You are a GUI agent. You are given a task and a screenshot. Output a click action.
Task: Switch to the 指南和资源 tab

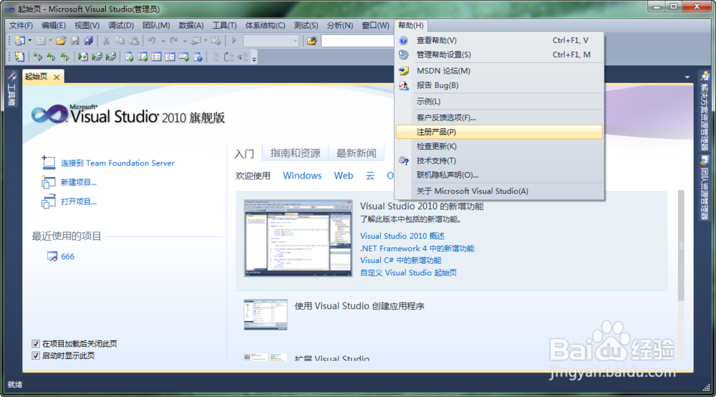(295, 153)
